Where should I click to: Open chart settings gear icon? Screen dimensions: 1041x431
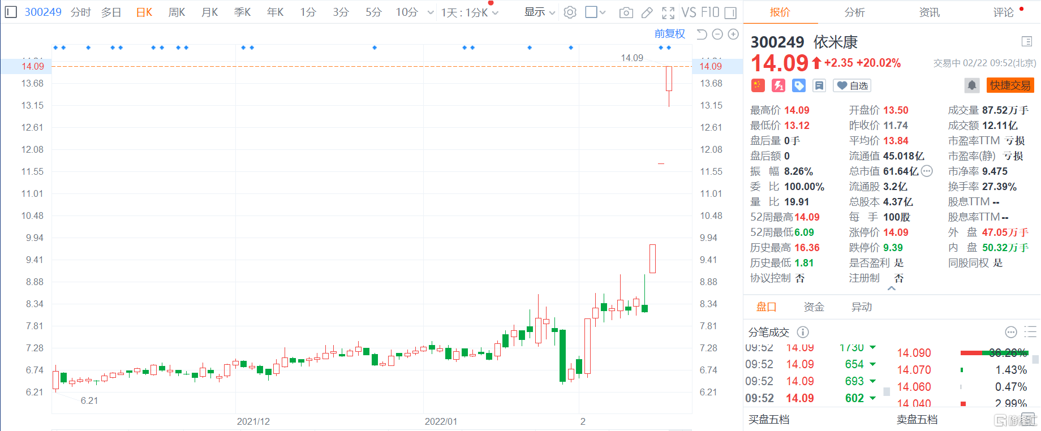(570, 12)
